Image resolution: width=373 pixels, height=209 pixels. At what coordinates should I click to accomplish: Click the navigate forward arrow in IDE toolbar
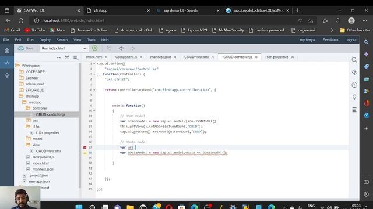(132, 48)
